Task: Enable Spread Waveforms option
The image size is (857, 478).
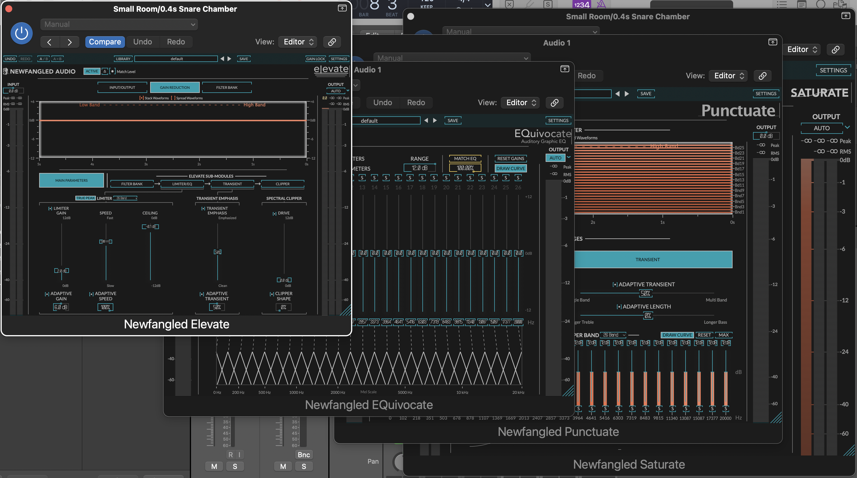Action: [173, 98]
